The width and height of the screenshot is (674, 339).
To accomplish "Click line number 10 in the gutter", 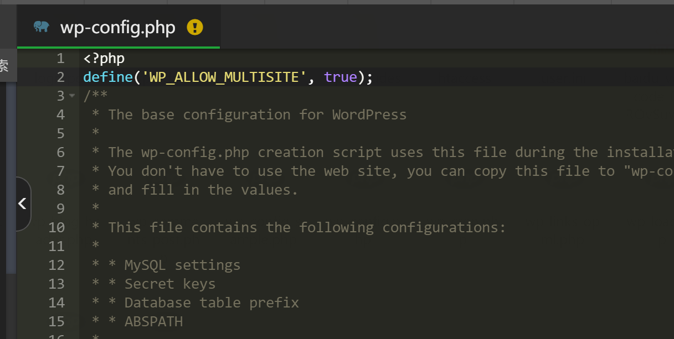I will point(56,227).
